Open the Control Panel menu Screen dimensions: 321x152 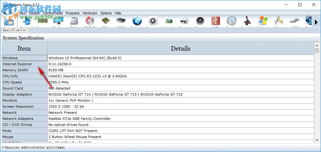53,13
